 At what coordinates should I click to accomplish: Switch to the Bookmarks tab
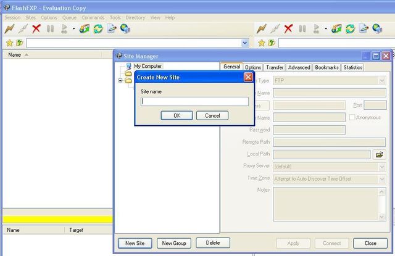326,67
